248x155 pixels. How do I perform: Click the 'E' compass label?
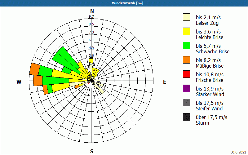pyautogui.click(x=165, y=82)
